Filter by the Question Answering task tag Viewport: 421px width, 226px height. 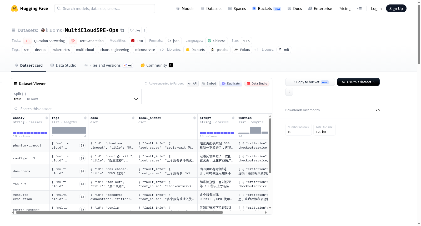click(45, 41)
